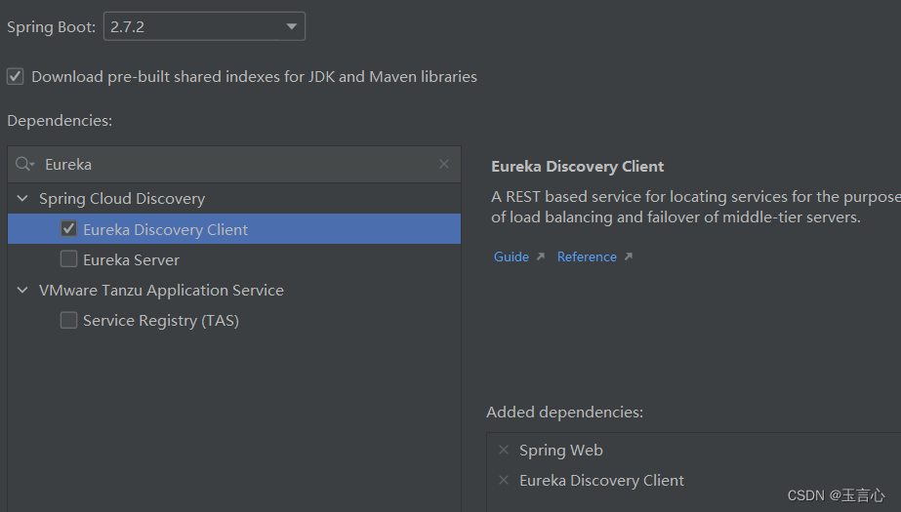This screenshot has width=901, height=512.
Task: Check the Eureka Server checkbox
Action: [69, 259]
